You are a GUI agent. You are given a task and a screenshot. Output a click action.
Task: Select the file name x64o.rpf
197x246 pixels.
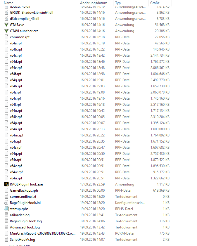click(x=16, y=111)
